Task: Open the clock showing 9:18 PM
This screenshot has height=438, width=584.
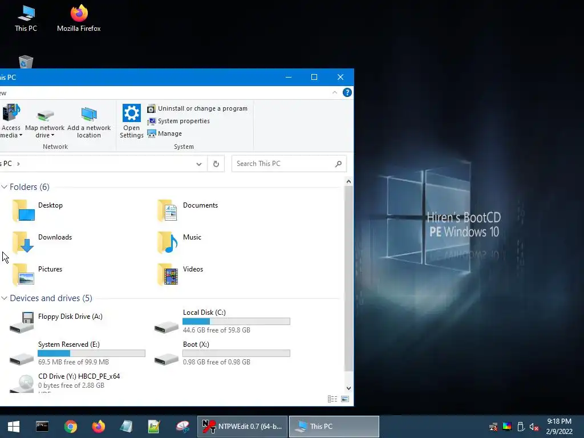Action: tap(559, 427)
